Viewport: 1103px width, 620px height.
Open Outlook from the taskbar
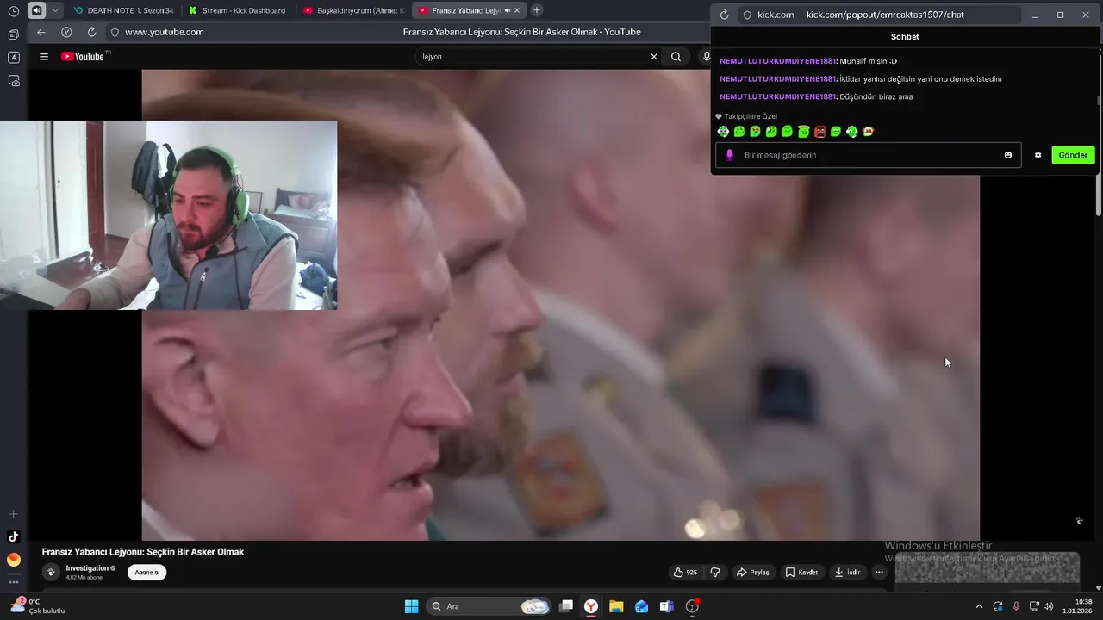click(641, 606)
